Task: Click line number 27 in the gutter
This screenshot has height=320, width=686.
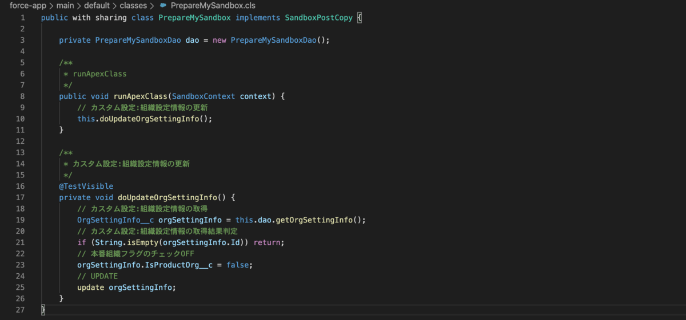Action: pos(21,310)
